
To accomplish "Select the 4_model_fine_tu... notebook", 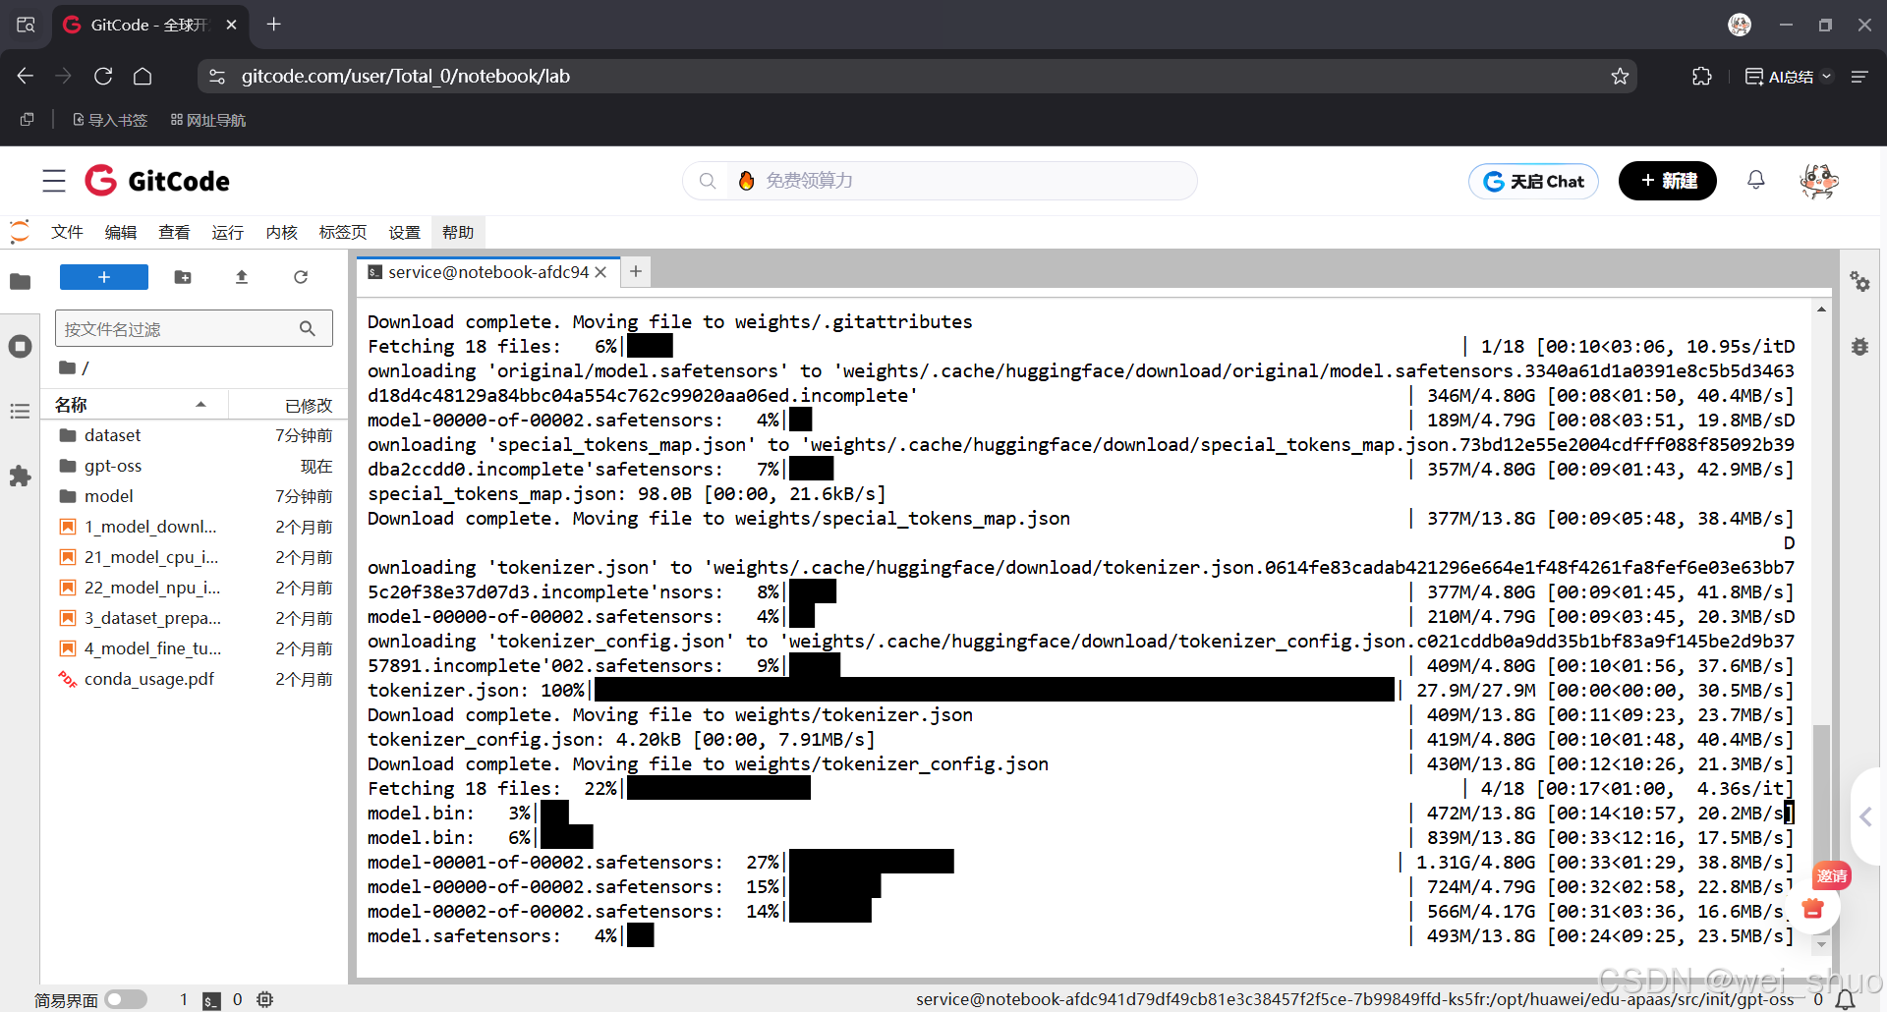I will pyautogui.click(x=194, y=648).
